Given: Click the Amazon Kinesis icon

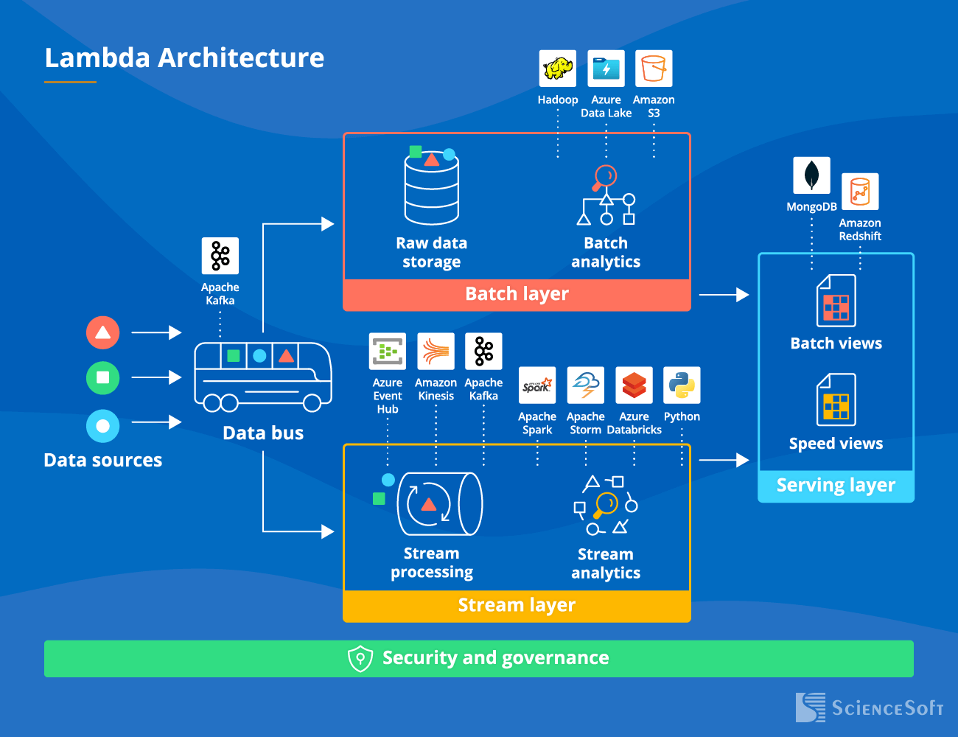Looking at the screenshot, I should 436,352.
